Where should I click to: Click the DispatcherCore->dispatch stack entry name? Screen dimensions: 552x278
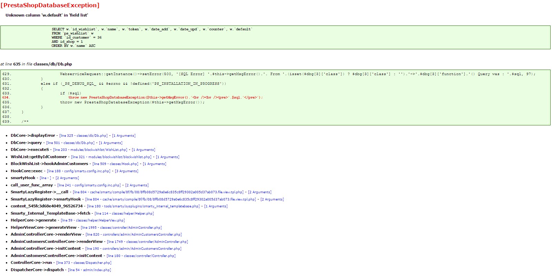coord(37,270)
